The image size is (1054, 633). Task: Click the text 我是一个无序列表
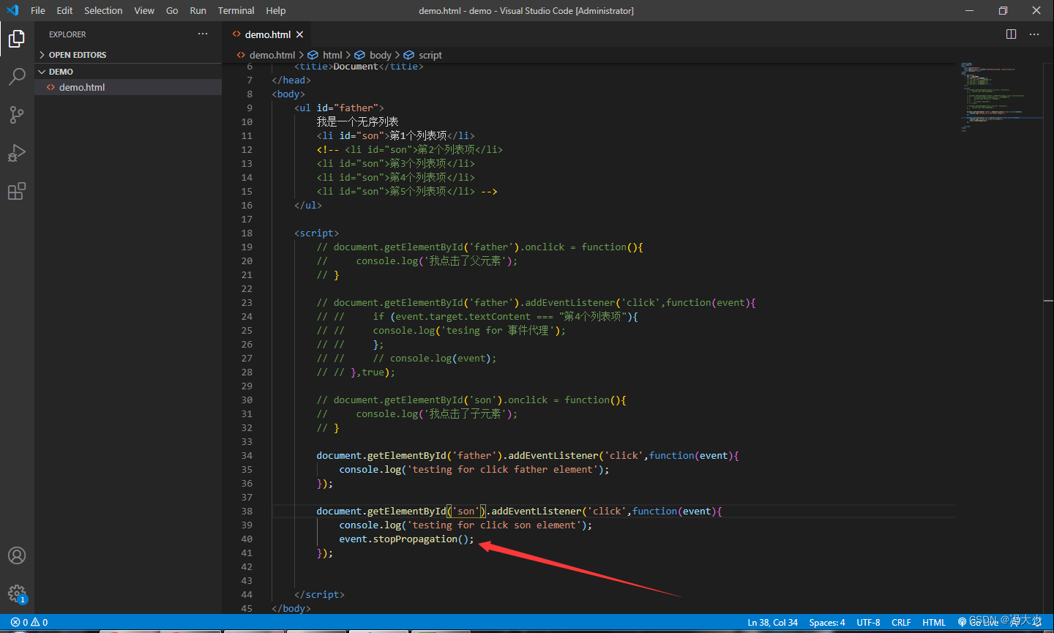tap(358, 122)
